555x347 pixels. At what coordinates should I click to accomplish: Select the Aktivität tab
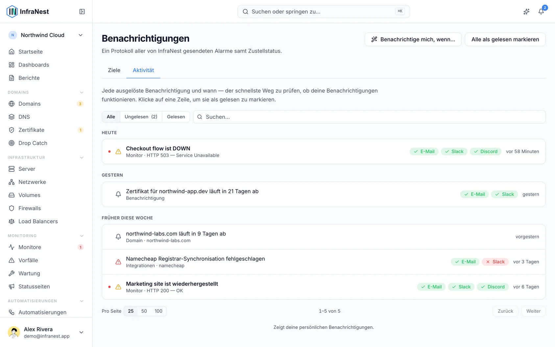click(x=143, y=70)
